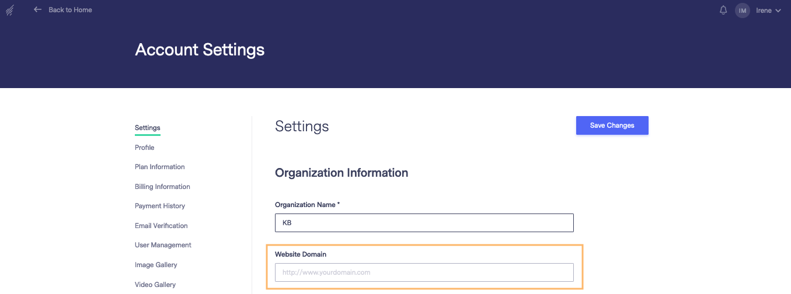Click into the Website Domain input

coord(424,272)
